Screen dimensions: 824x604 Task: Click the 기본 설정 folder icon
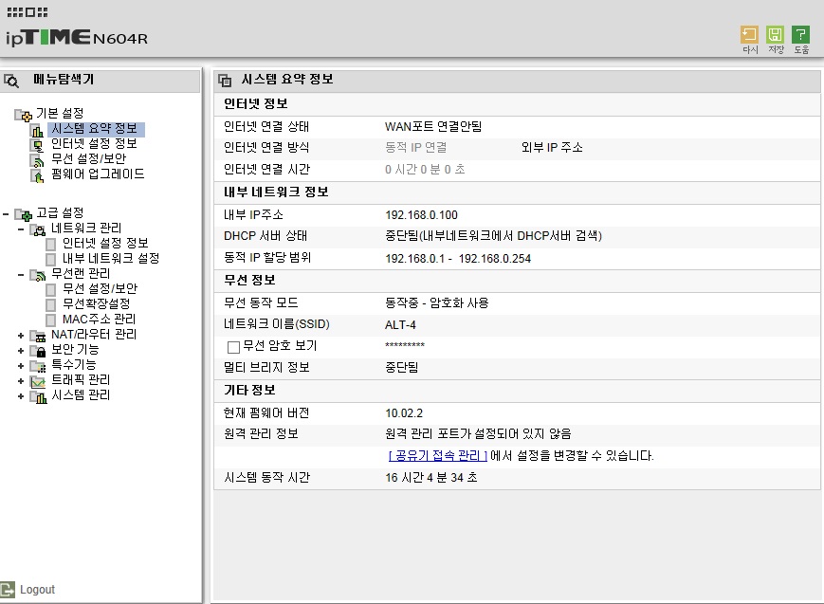[23, 114]
